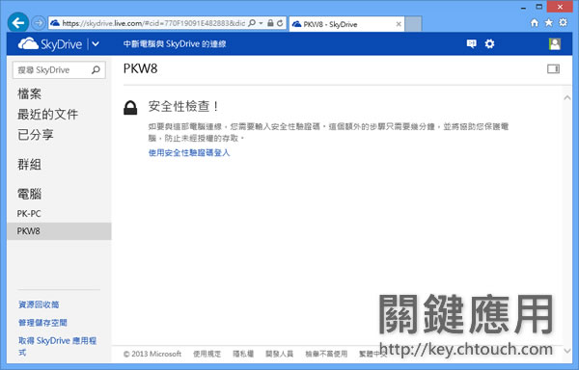
Task: Click the 電腦 section heading
Action: (x=29, y=194)
